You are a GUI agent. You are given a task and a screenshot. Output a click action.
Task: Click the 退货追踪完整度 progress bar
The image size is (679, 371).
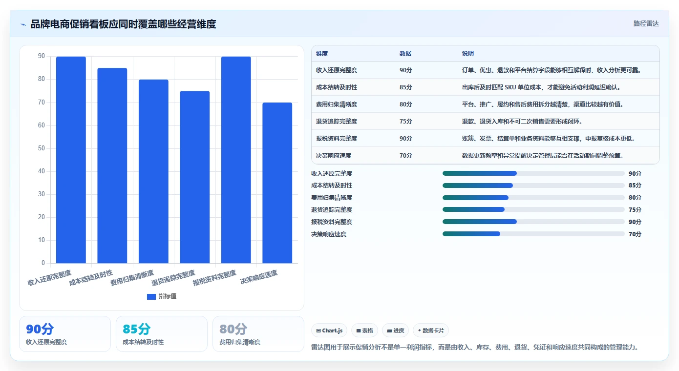[533, 209]
